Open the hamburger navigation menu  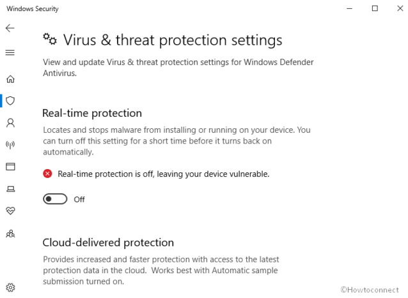click(x=10, y=52)
